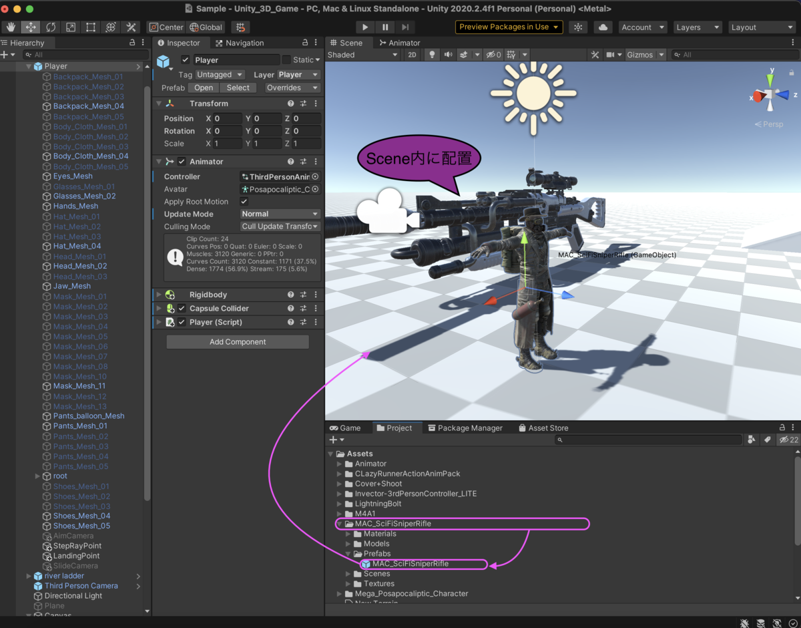
Task: Toggle 2D view mode in the Scene
Action: (x=413, y=55)
